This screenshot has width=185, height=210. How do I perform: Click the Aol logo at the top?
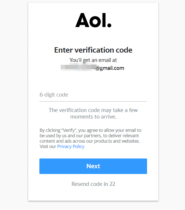93,20
